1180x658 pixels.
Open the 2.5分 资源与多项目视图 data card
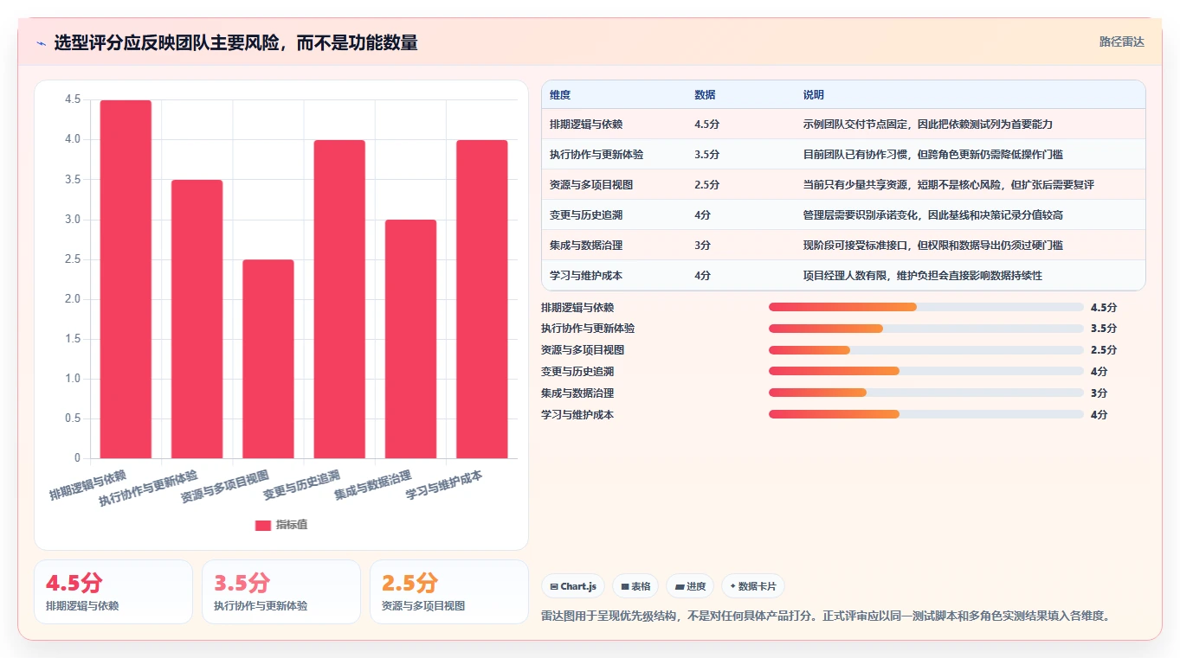(449, 591)
